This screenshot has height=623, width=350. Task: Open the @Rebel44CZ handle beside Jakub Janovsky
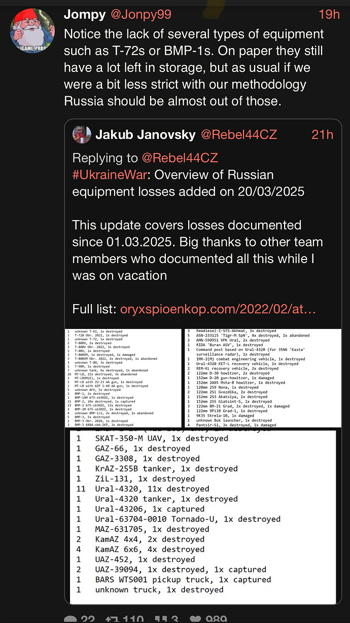[239, 134]
